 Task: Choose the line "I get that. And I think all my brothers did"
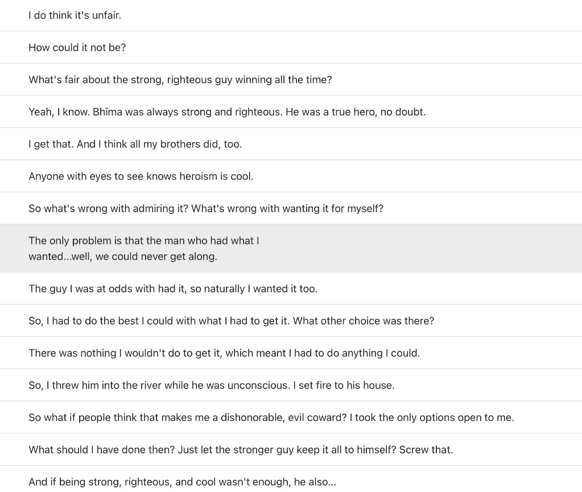[x=291, y=144]
